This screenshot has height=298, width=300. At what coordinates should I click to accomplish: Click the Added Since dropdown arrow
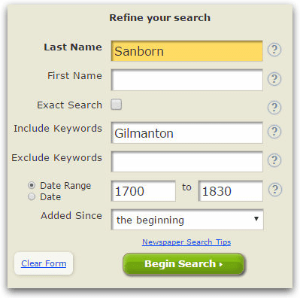click(x=256, y=219)
